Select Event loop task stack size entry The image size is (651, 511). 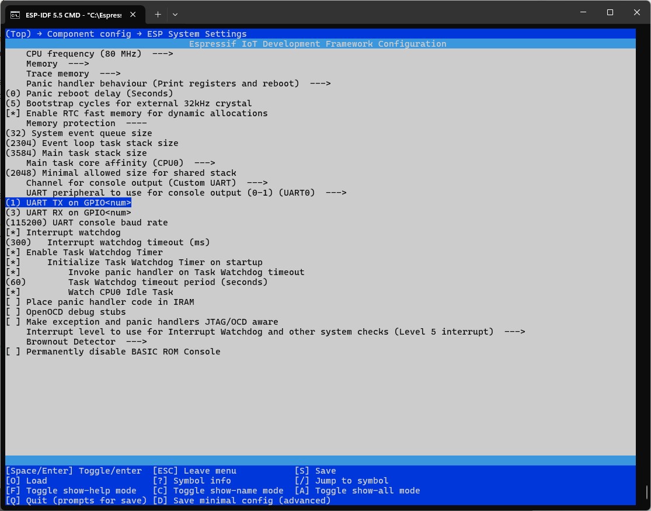[x=92, y=143]
